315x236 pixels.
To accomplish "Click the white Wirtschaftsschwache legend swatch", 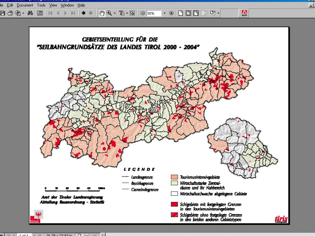I will pos(174,194).
